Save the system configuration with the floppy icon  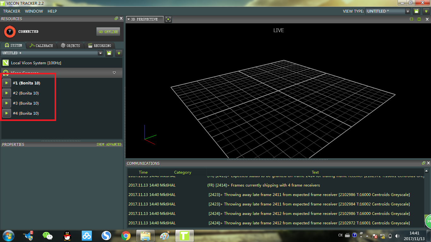click(109, 53)
